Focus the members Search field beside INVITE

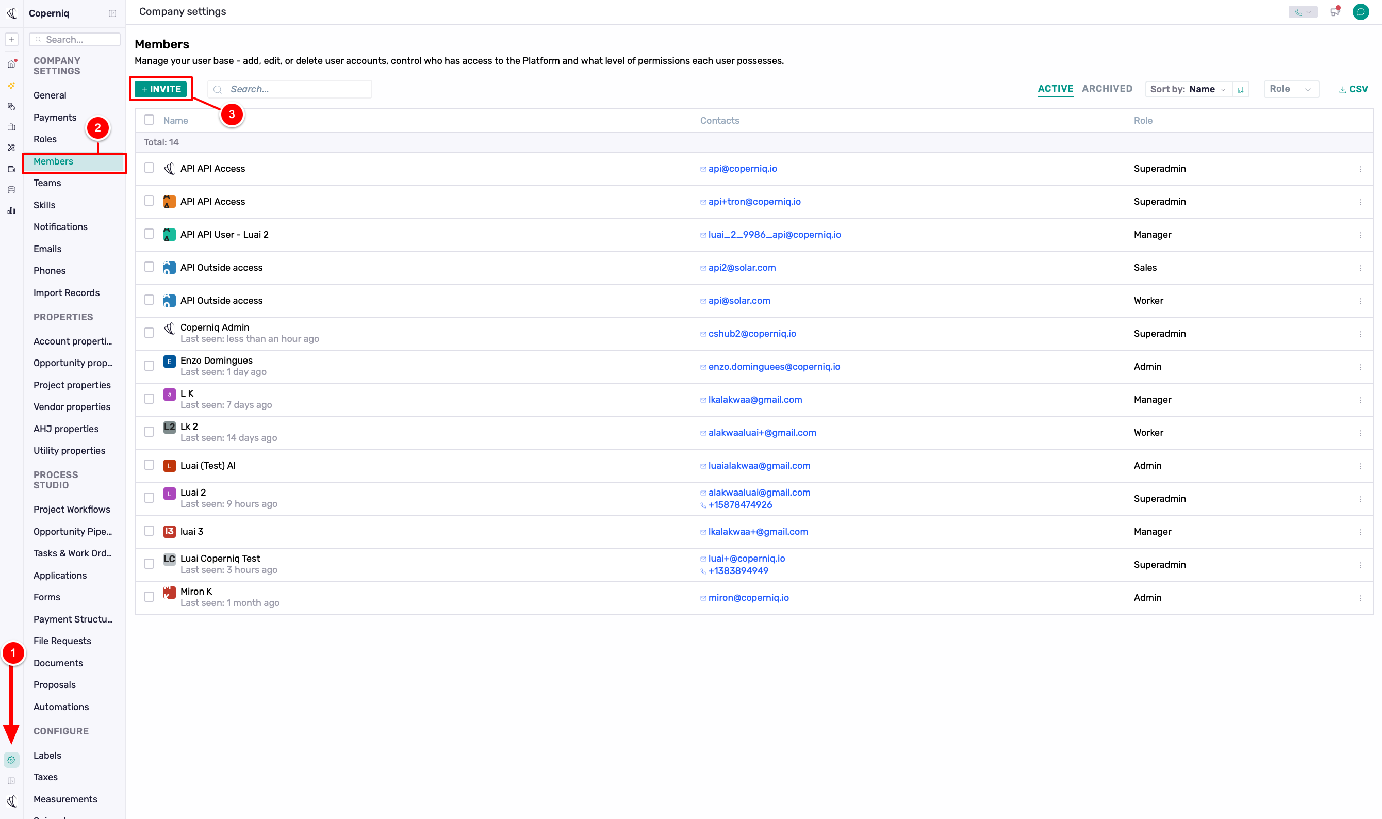290,89
